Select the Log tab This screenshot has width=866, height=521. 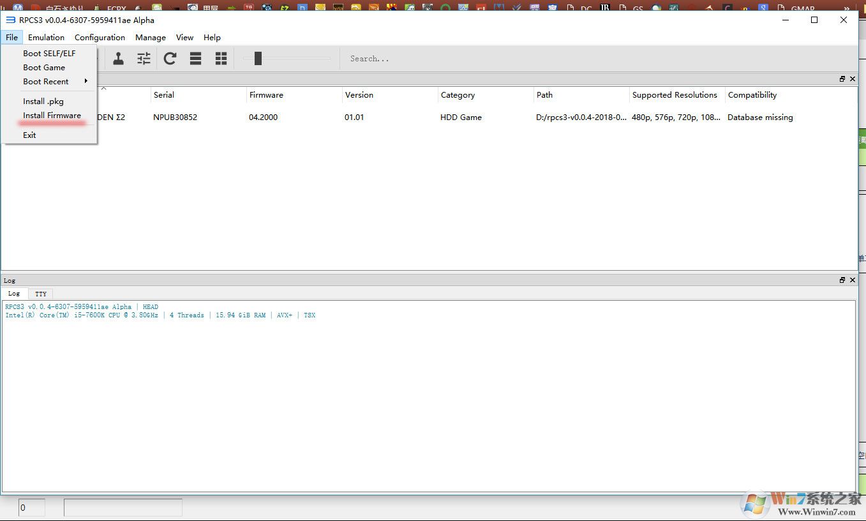point(14,294)
